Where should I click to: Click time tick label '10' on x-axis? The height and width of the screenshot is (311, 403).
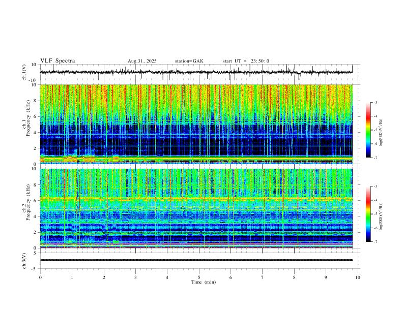point(358,277)
